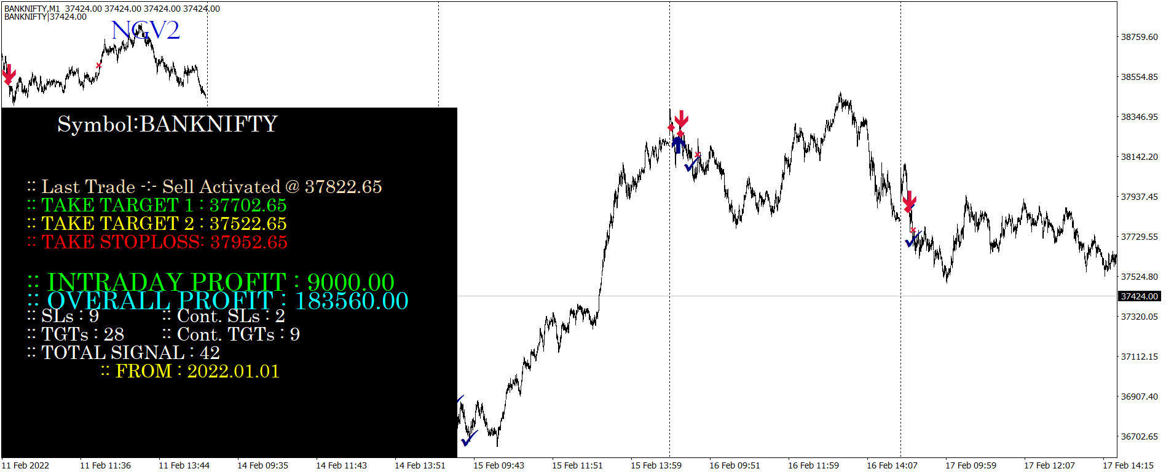Click the 37112.15 price axis label
This screenshot has height=474, width=1166.
1139,357
